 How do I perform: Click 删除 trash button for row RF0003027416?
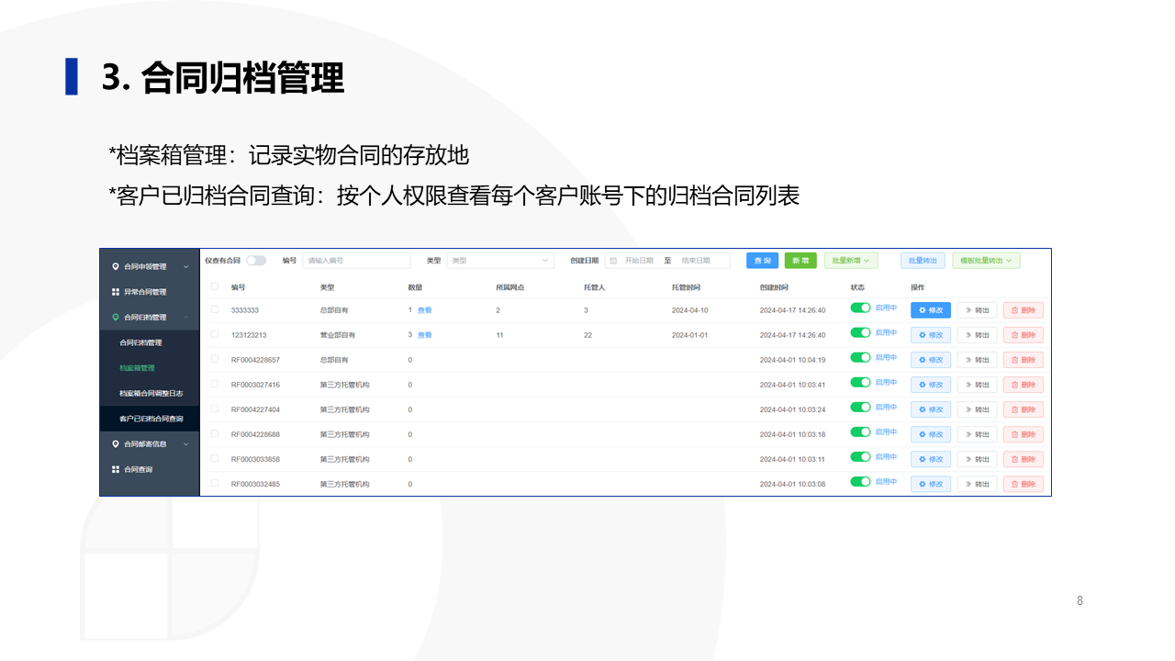[x=1024, y=385]
